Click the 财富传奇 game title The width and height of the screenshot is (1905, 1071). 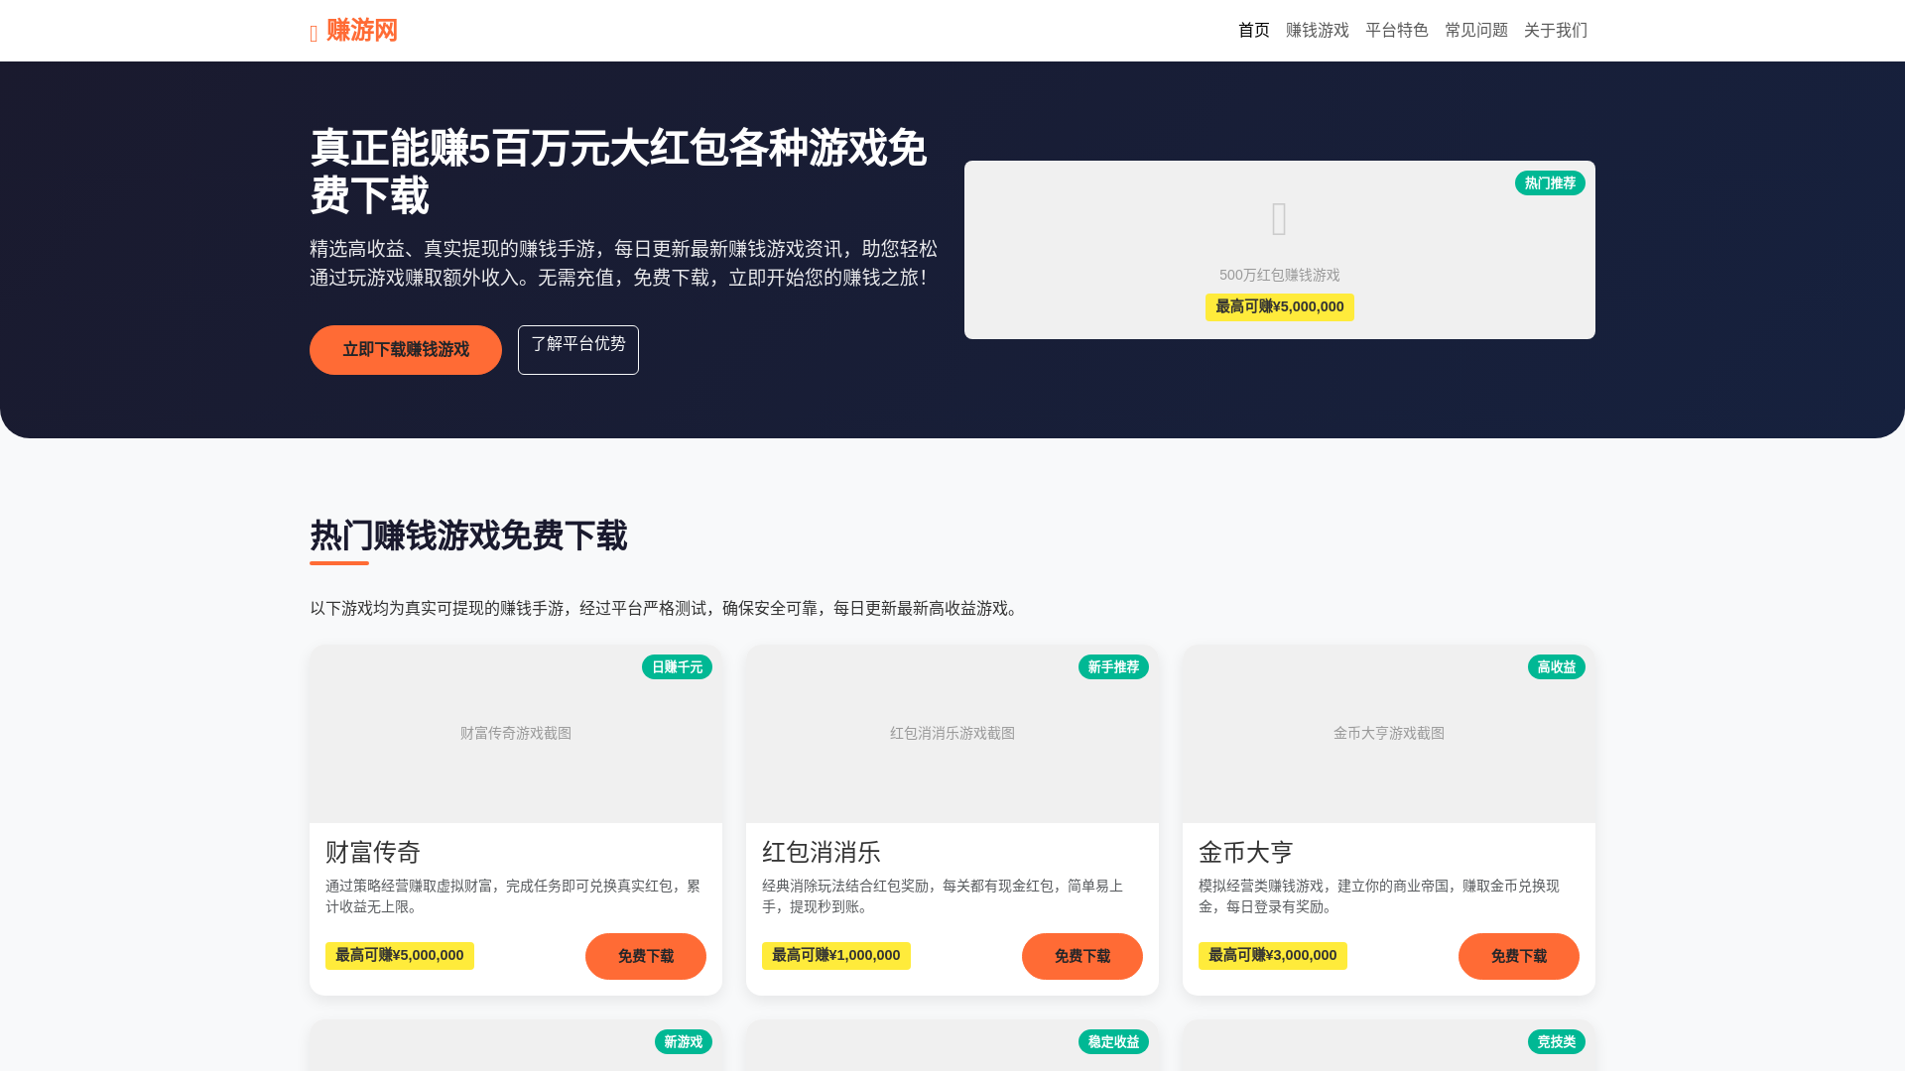373,853
